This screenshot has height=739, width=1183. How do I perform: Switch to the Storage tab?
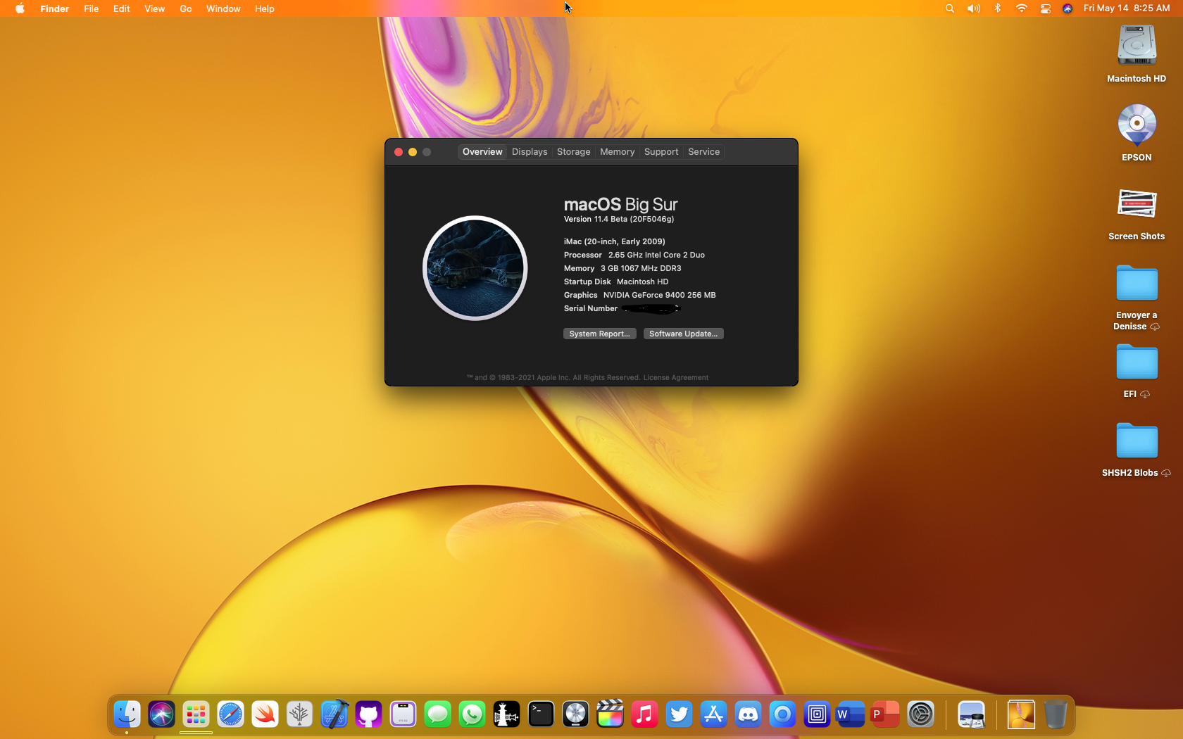click(573, 152)
